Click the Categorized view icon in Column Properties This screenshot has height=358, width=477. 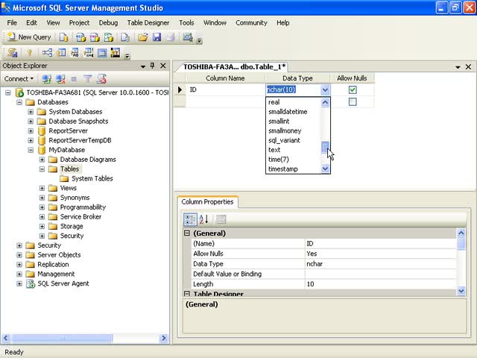pyautogui.click(x=190, y=219)
